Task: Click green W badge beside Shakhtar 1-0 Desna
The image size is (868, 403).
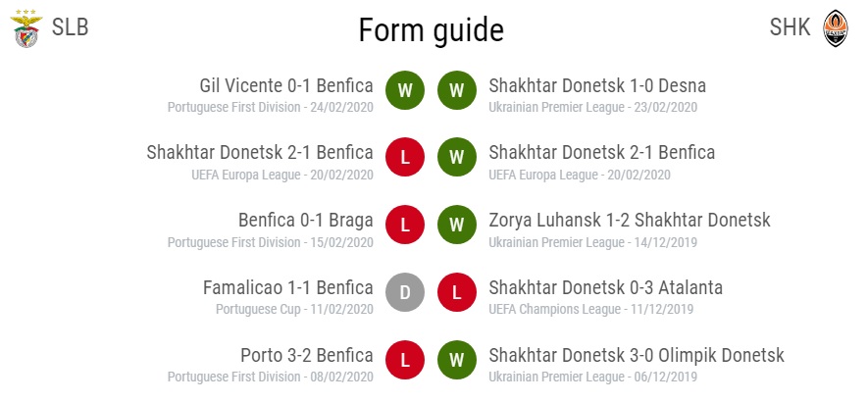Action: pyautogui.click(x=457, y=90)
